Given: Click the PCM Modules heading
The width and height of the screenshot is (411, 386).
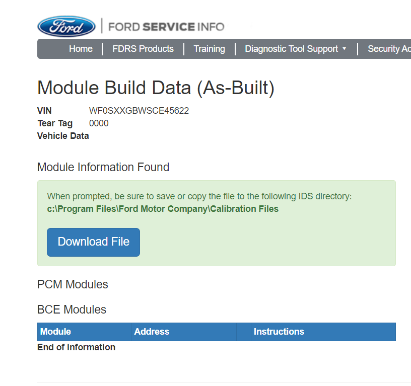Looking at the screenshot, I should coord(73,284).
